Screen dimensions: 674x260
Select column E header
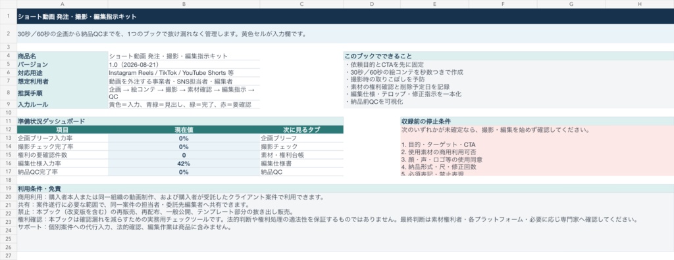pyautogui.click(x=434, y=4)
